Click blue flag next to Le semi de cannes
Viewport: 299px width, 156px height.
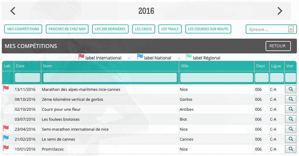pyautogui.click(x=6, y=138)
